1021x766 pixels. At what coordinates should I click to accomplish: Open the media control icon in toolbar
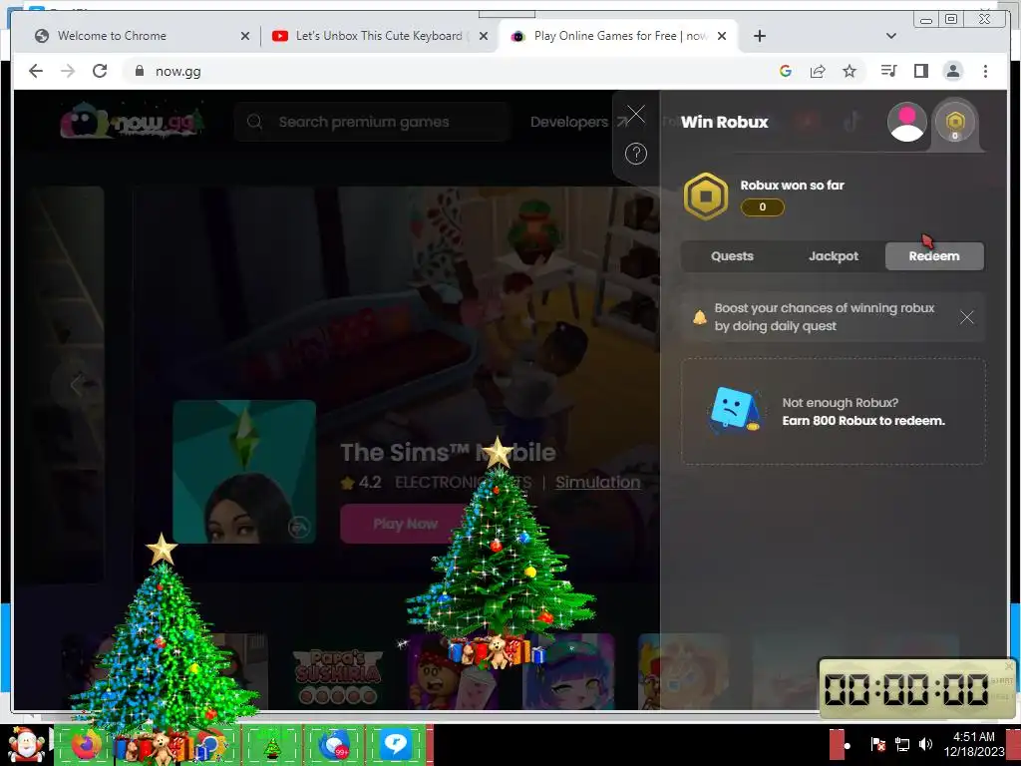pos(888,71)
